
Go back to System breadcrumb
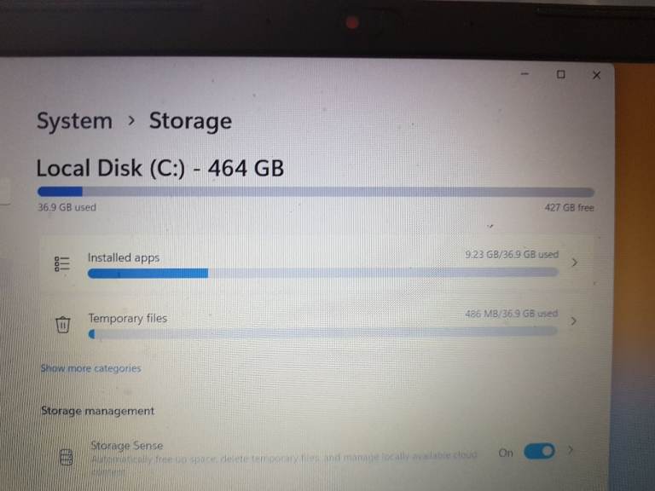(74, 121)
